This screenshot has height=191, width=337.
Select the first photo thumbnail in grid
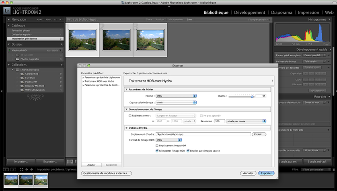click(82, 40)
